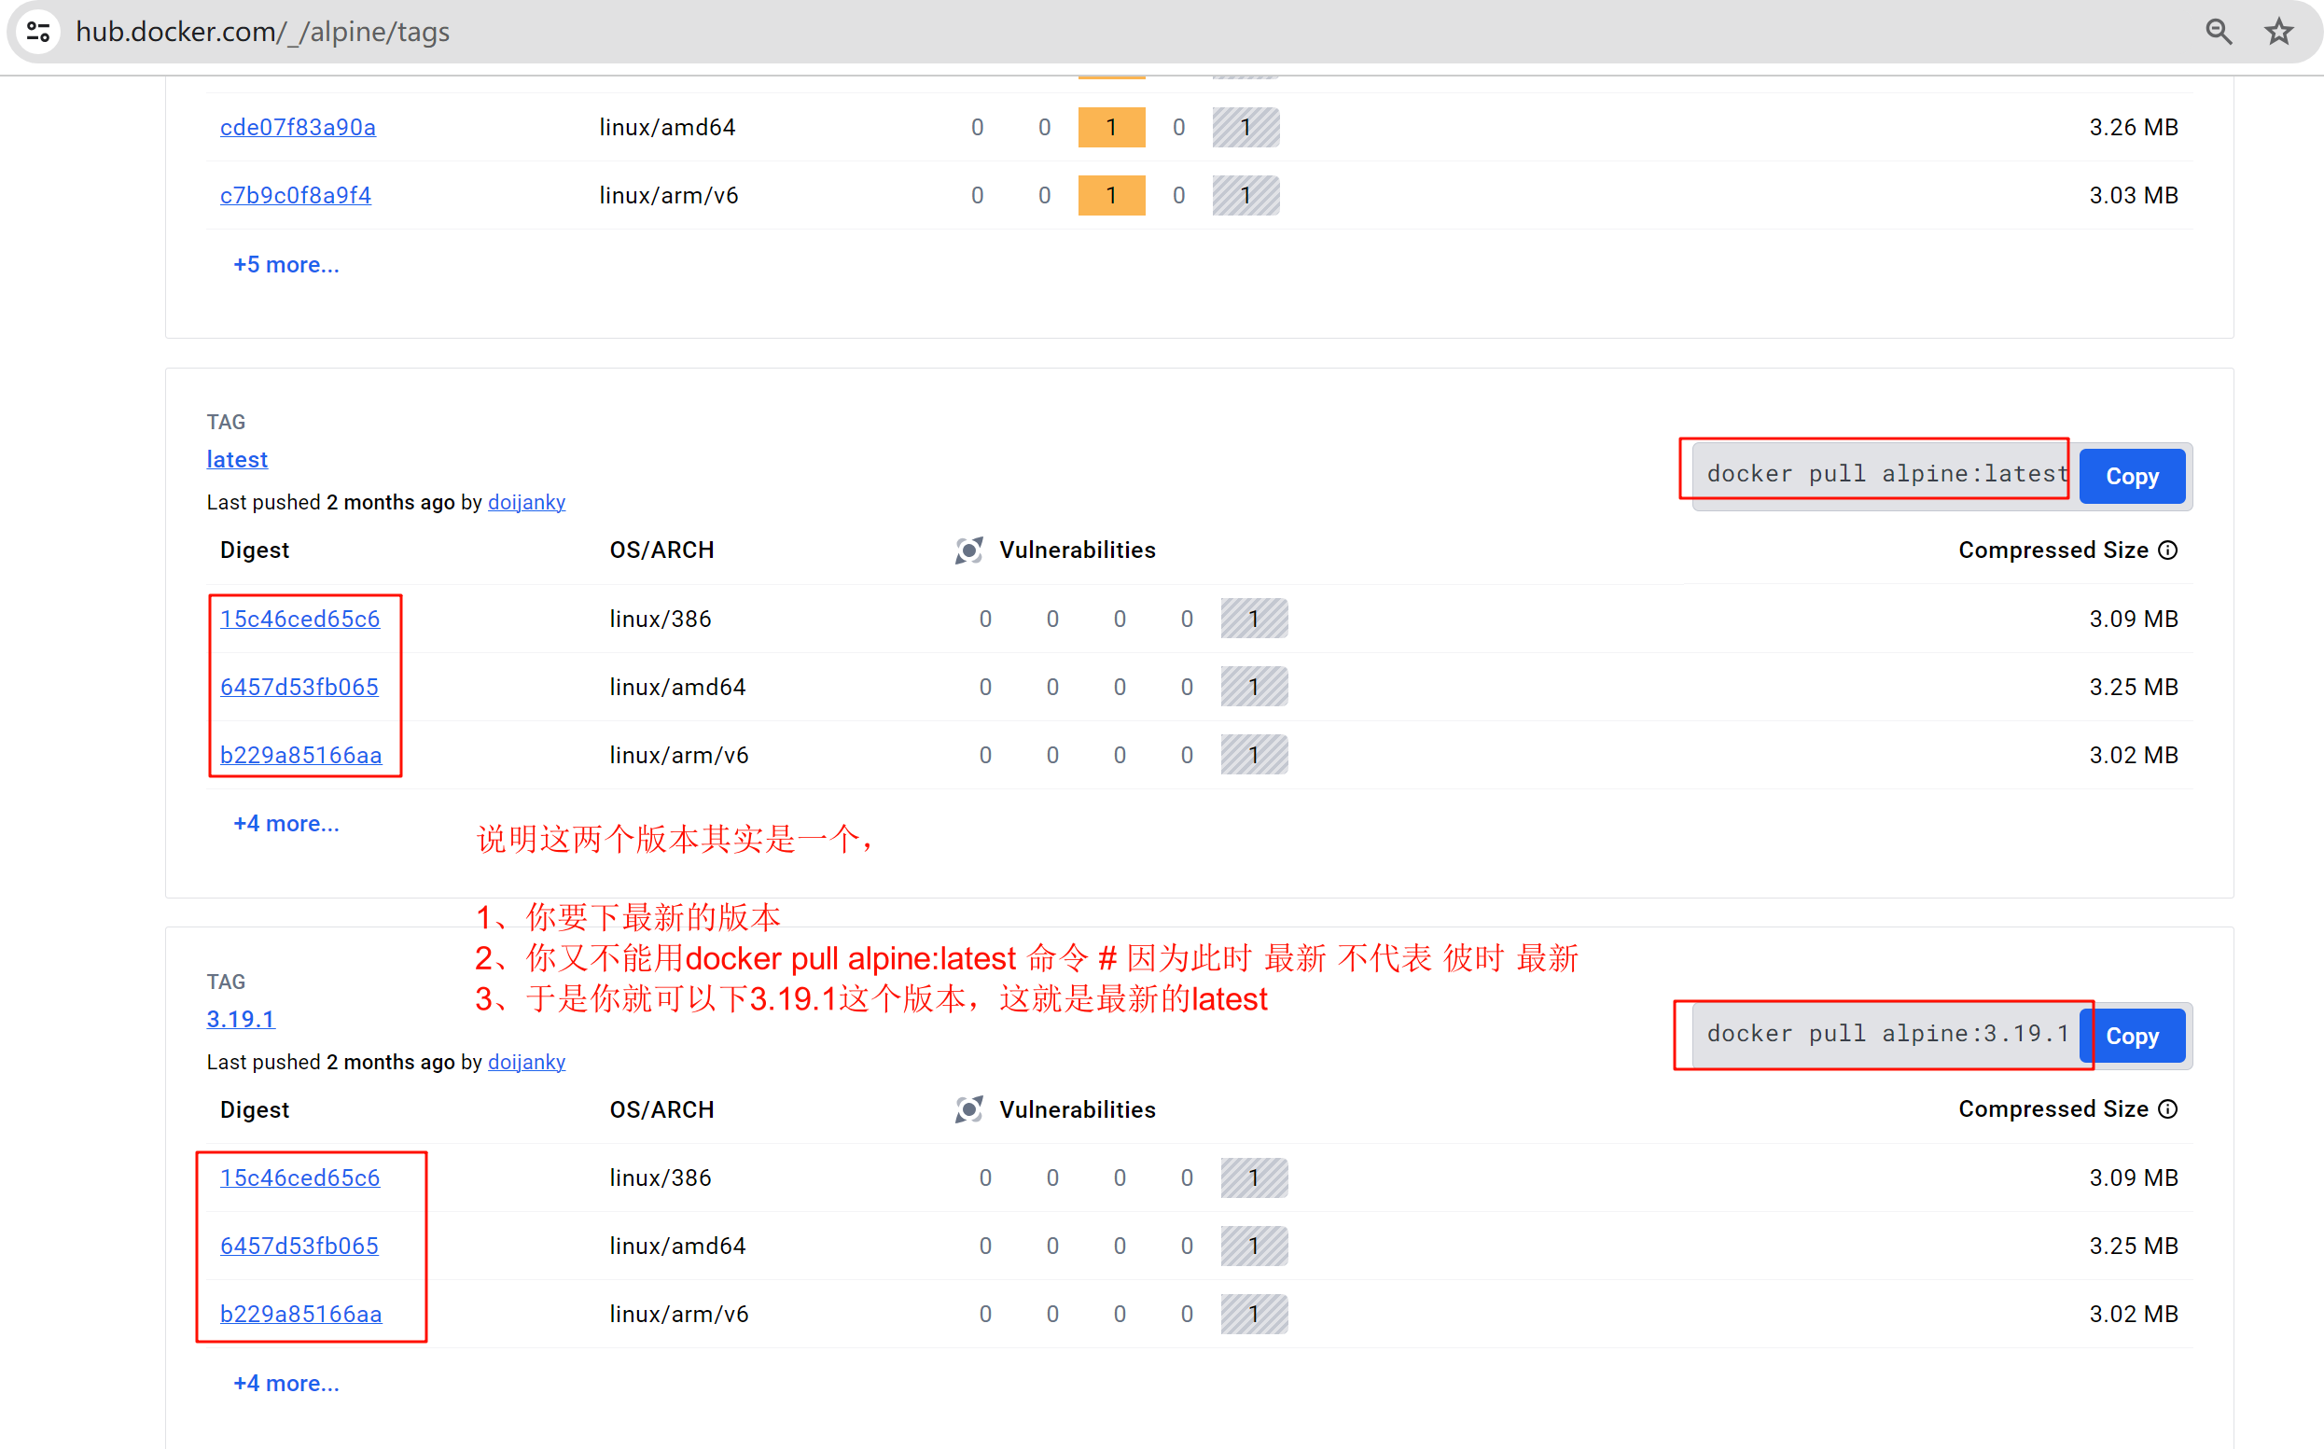This screenshot has width=2324, height=1449.
Task: Open the latest tag link
Action: click(x=237, y=459)
